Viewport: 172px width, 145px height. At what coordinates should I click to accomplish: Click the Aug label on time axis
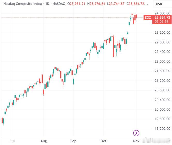point(43,141)
